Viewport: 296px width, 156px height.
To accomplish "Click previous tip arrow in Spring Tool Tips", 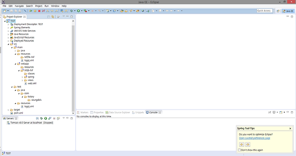I will [242, 145].
